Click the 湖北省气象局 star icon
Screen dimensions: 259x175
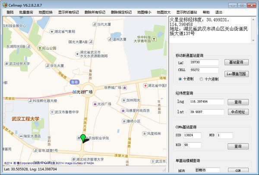click(x=52, y=32)
